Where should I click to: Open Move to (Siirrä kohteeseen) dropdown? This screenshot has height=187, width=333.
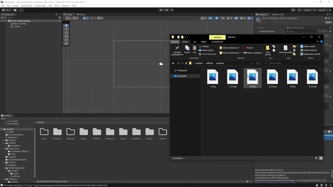click(x=230, y=48)
